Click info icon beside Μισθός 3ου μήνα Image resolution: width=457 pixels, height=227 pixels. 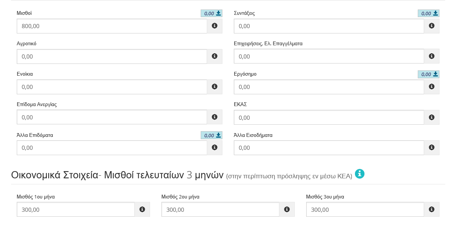coord(431,210)
